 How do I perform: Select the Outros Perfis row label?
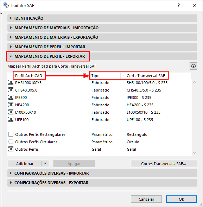pos(27,149)
